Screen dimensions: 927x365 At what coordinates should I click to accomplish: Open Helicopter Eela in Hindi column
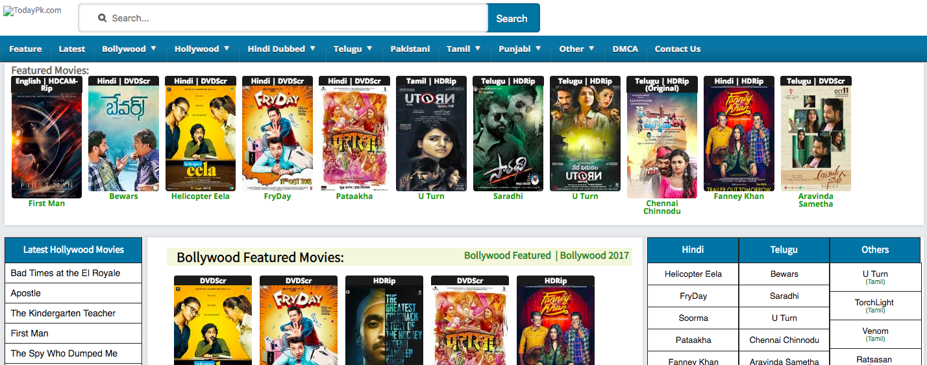click(693, 274)
